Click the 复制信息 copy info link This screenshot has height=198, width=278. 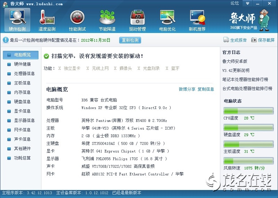coord(206,89)
